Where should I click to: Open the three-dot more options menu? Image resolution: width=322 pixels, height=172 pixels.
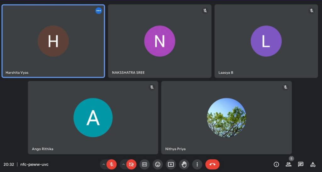coord(197,164)
